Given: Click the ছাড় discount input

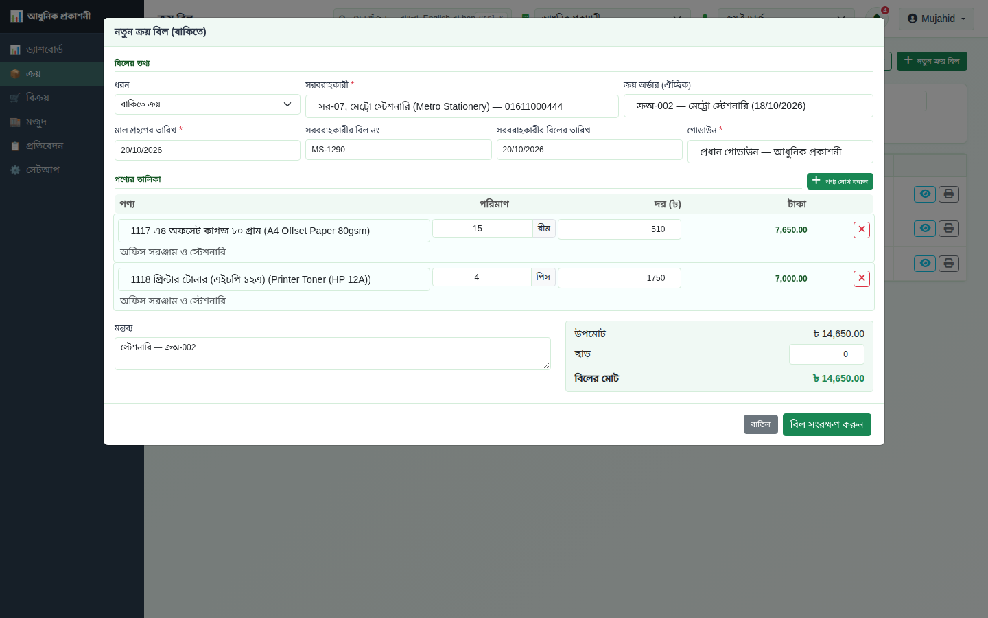Looking at the screenshot, I should pos(827,354).
